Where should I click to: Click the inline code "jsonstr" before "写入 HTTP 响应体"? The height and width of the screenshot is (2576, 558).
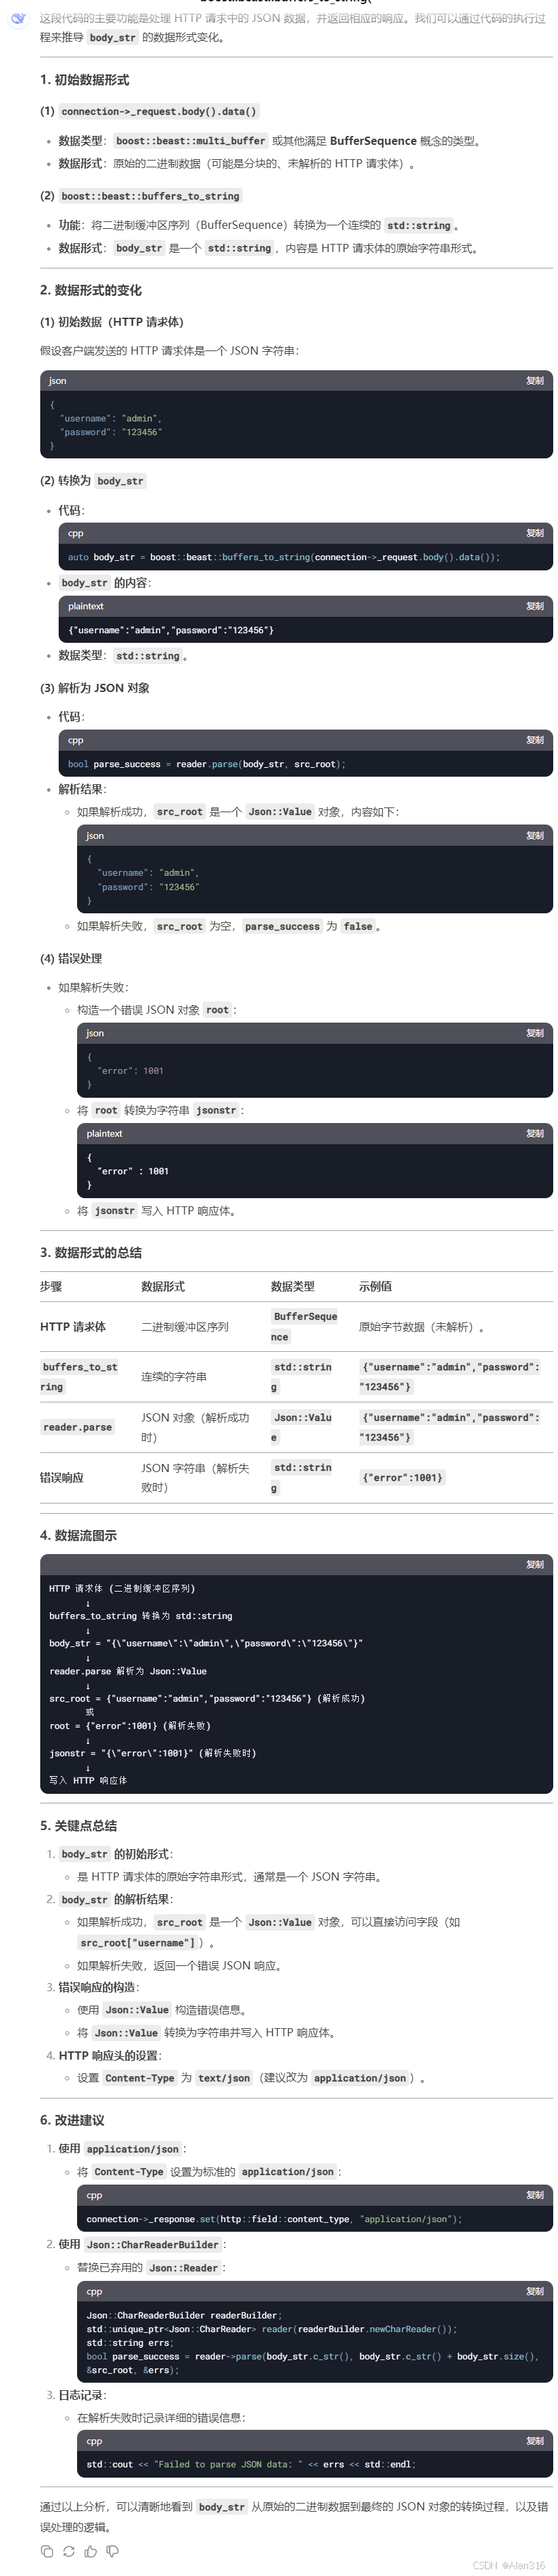[x=115, y=1211]
